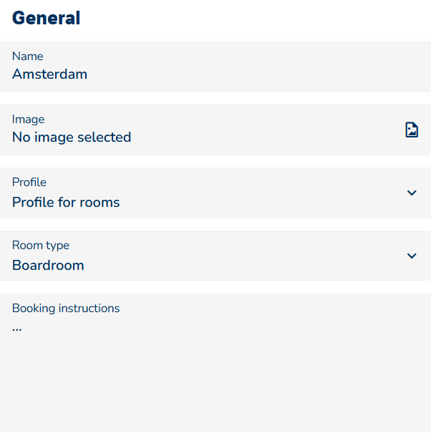Click the General section heading

click(46, 18)
